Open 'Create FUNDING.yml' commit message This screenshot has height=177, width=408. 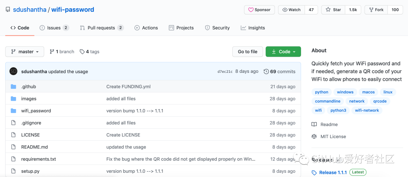128,86
